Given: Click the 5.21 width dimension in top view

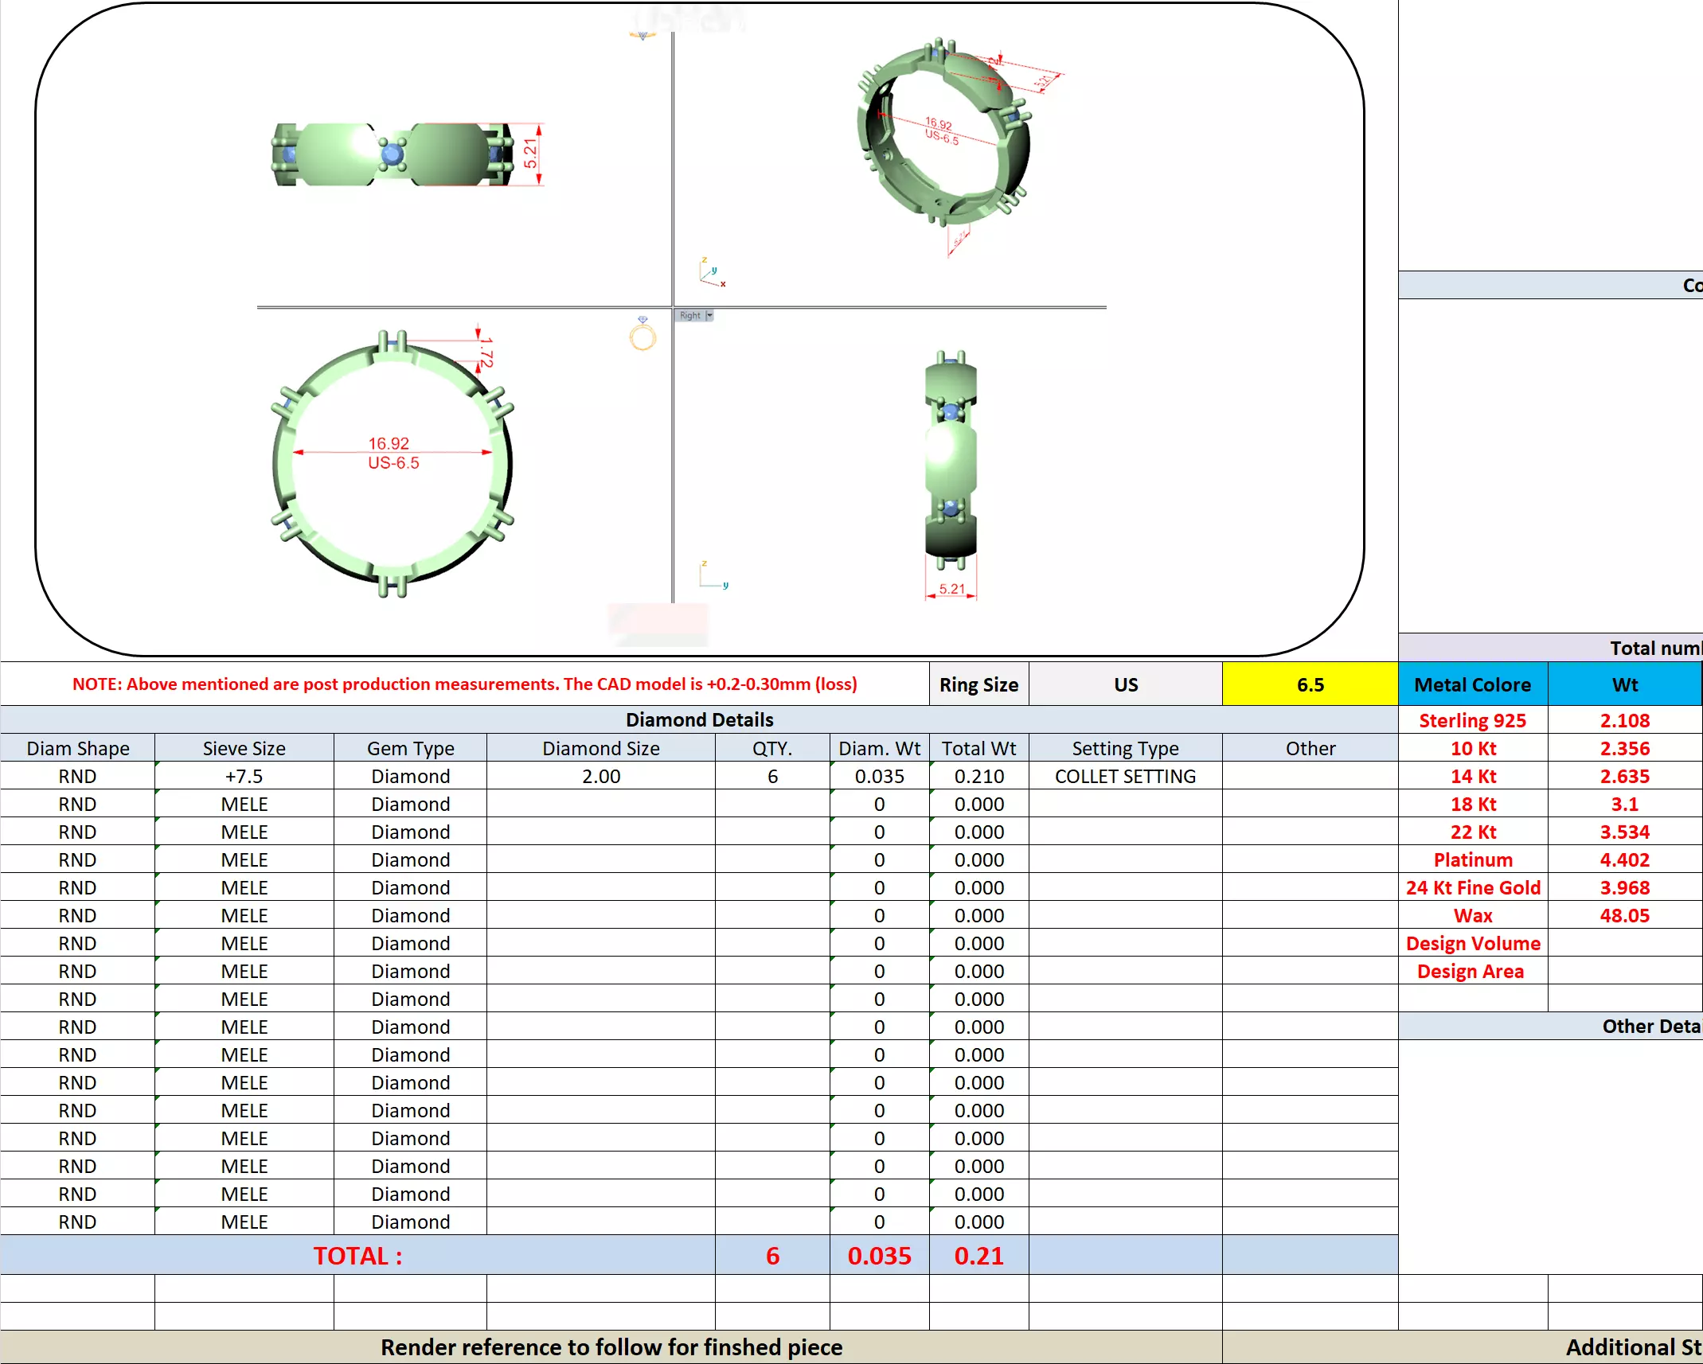Looking at the screenshot, I should click(x=531, y=154).
